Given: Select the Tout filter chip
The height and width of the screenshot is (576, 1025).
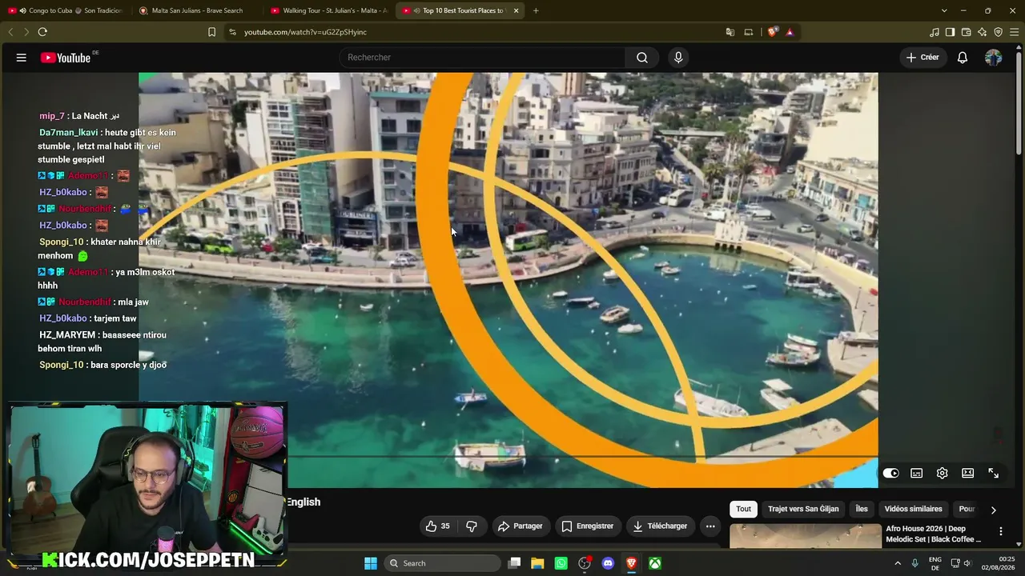Looking at the screenshot, I should point(744,509).
